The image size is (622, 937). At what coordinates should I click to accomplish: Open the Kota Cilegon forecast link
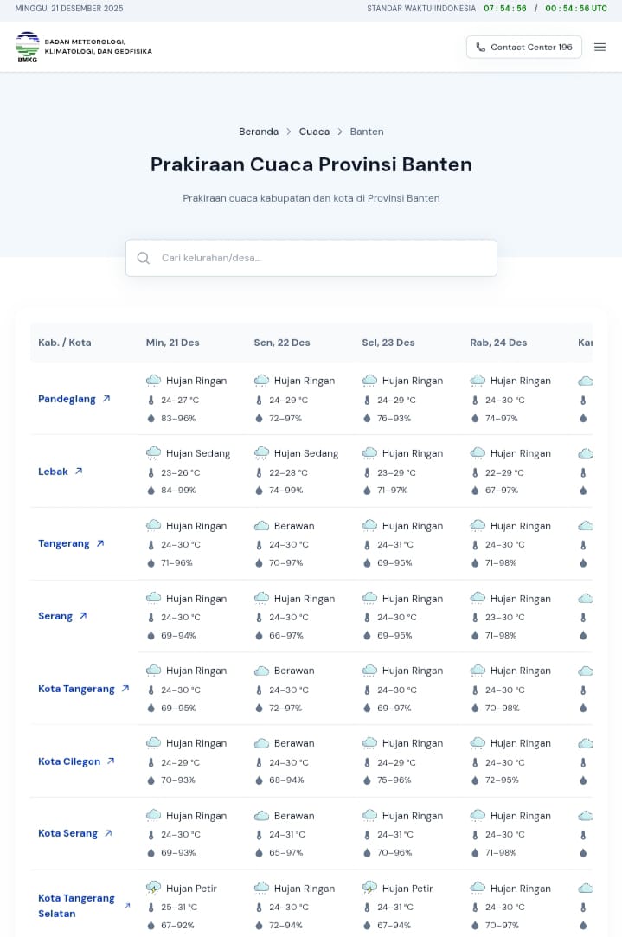coord(69,761)
